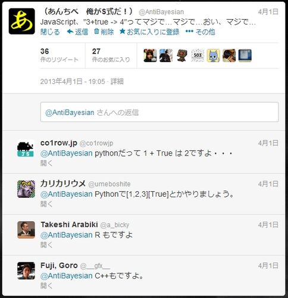Expand カリカリウメ's reply with 開く
This screenshot has height=298, width=288.
46,204
